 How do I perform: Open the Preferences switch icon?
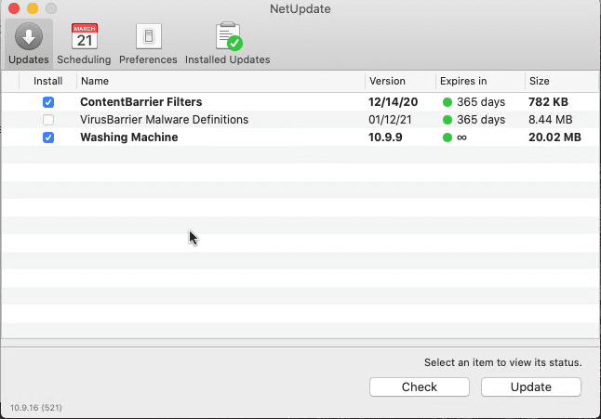point(148,36)
